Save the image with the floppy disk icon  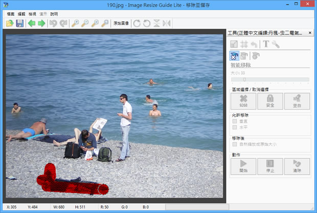(19, 24)
